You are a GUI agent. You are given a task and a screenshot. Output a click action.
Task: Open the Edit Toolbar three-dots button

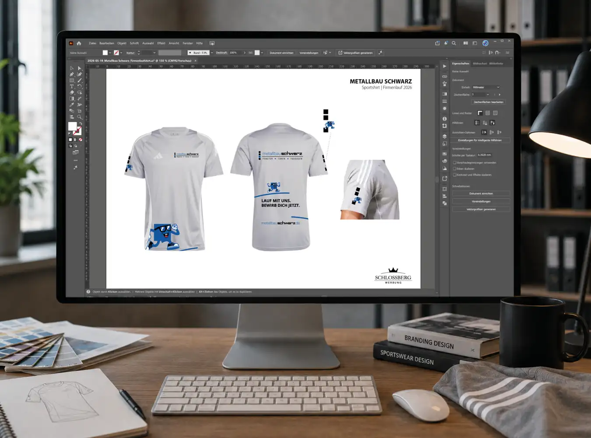[76, 160]
